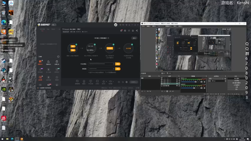Move selected OBS source up with arrow

click(170, 91)
